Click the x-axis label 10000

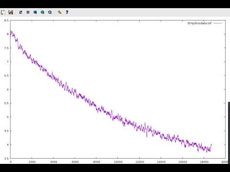[118, 162]
